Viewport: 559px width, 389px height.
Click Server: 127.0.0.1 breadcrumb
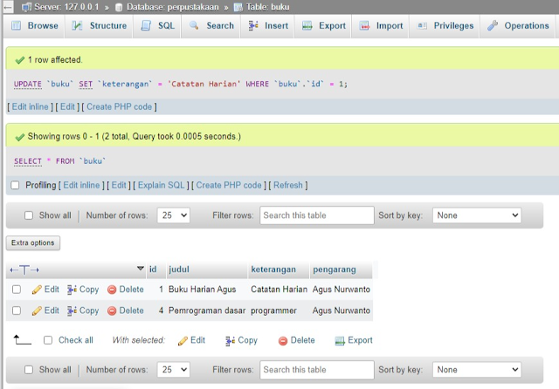click(66, 7)
